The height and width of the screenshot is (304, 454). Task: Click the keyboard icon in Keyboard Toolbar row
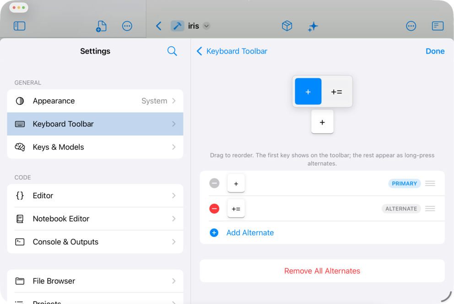(x=20, y=124)
